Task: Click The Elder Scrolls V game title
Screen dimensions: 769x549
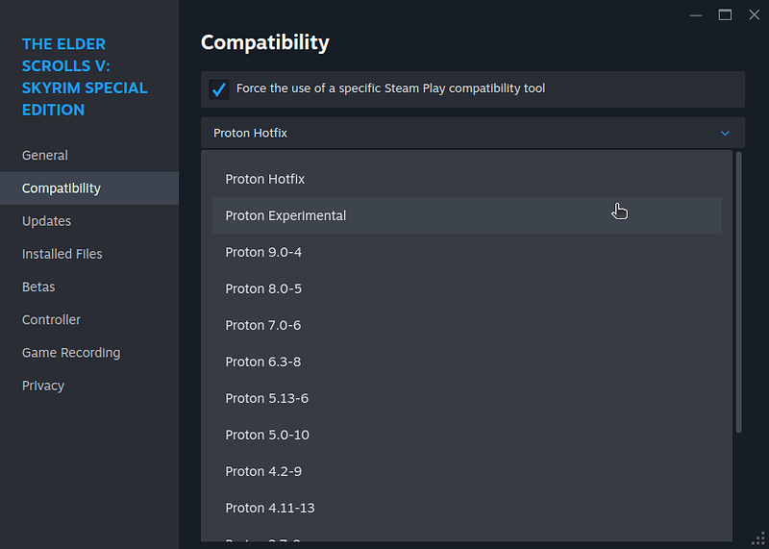Action: 85,77
